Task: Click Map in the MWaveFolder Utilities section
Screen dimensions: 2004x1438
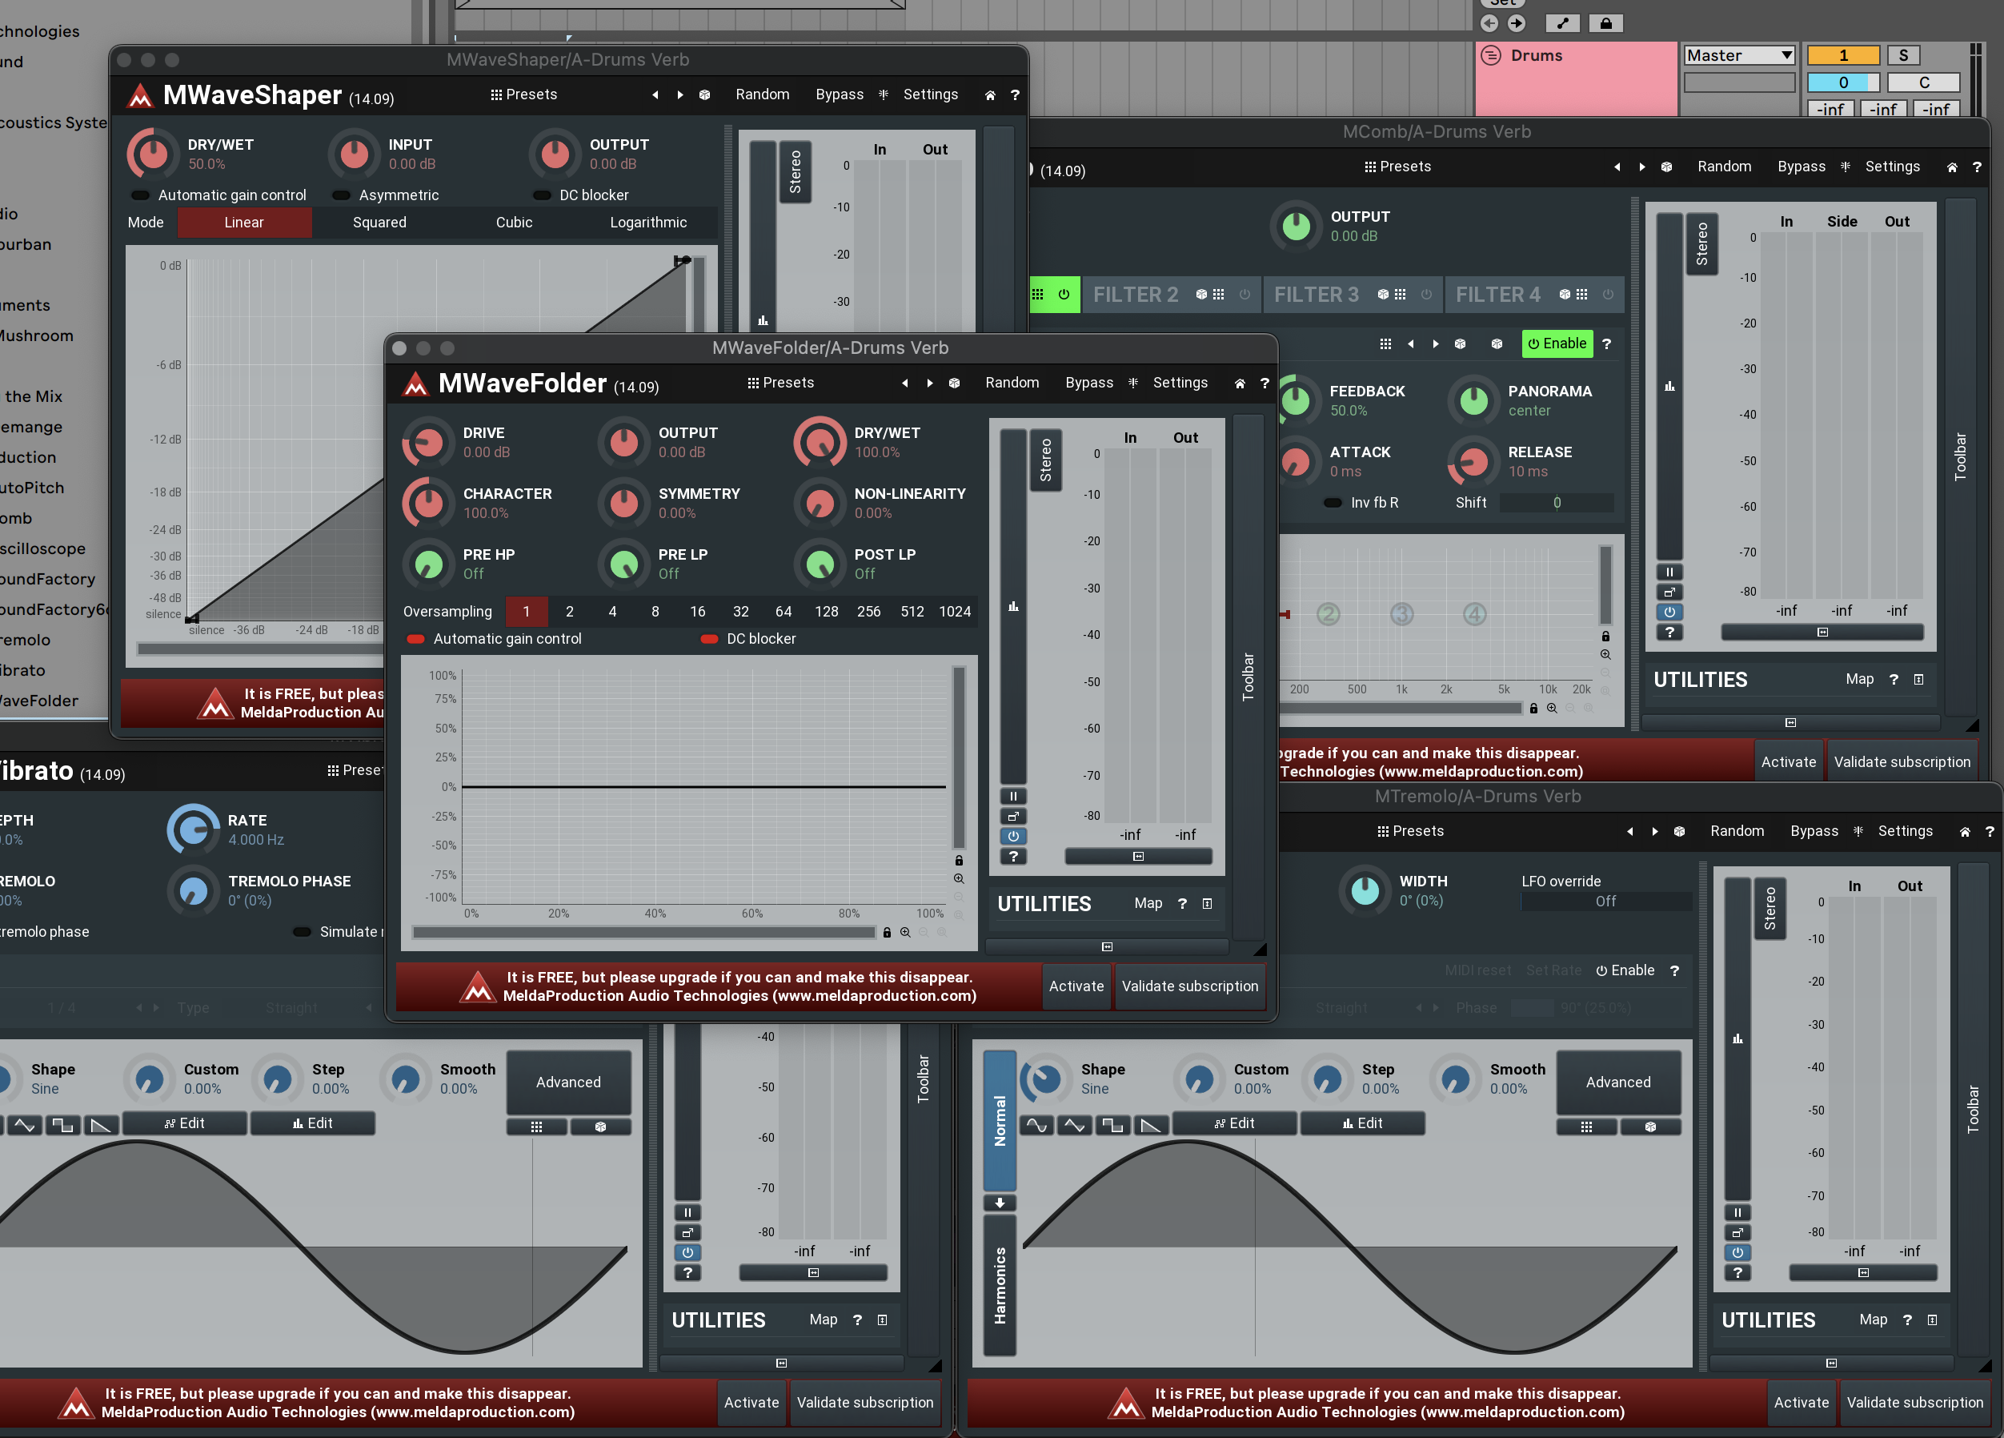Action: tap(1148, 903)
